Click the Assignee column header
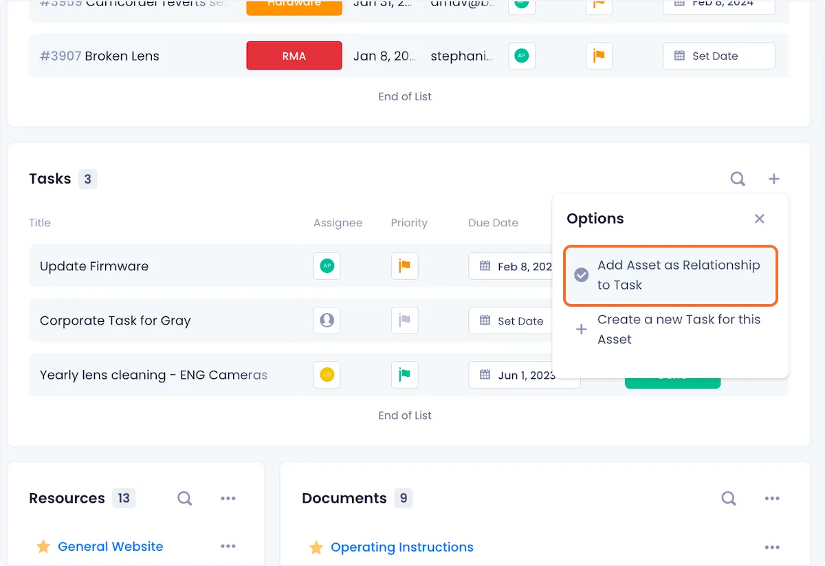 338,223
